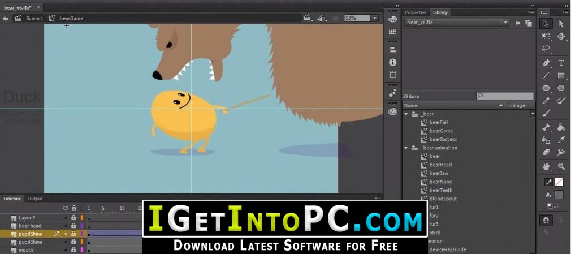Choose the Zoom magnifier tool

[561, 166]
